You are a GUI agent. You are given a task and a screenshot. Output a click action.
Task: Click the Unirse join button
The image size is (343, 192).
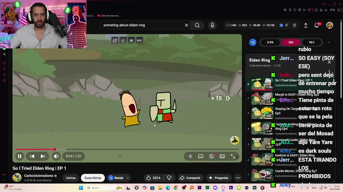pyautogui.click(x=71, y=178)
